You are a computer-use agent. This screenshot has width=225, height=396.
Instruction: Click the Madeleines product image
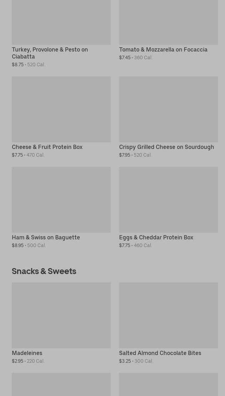tap(61, 315)
